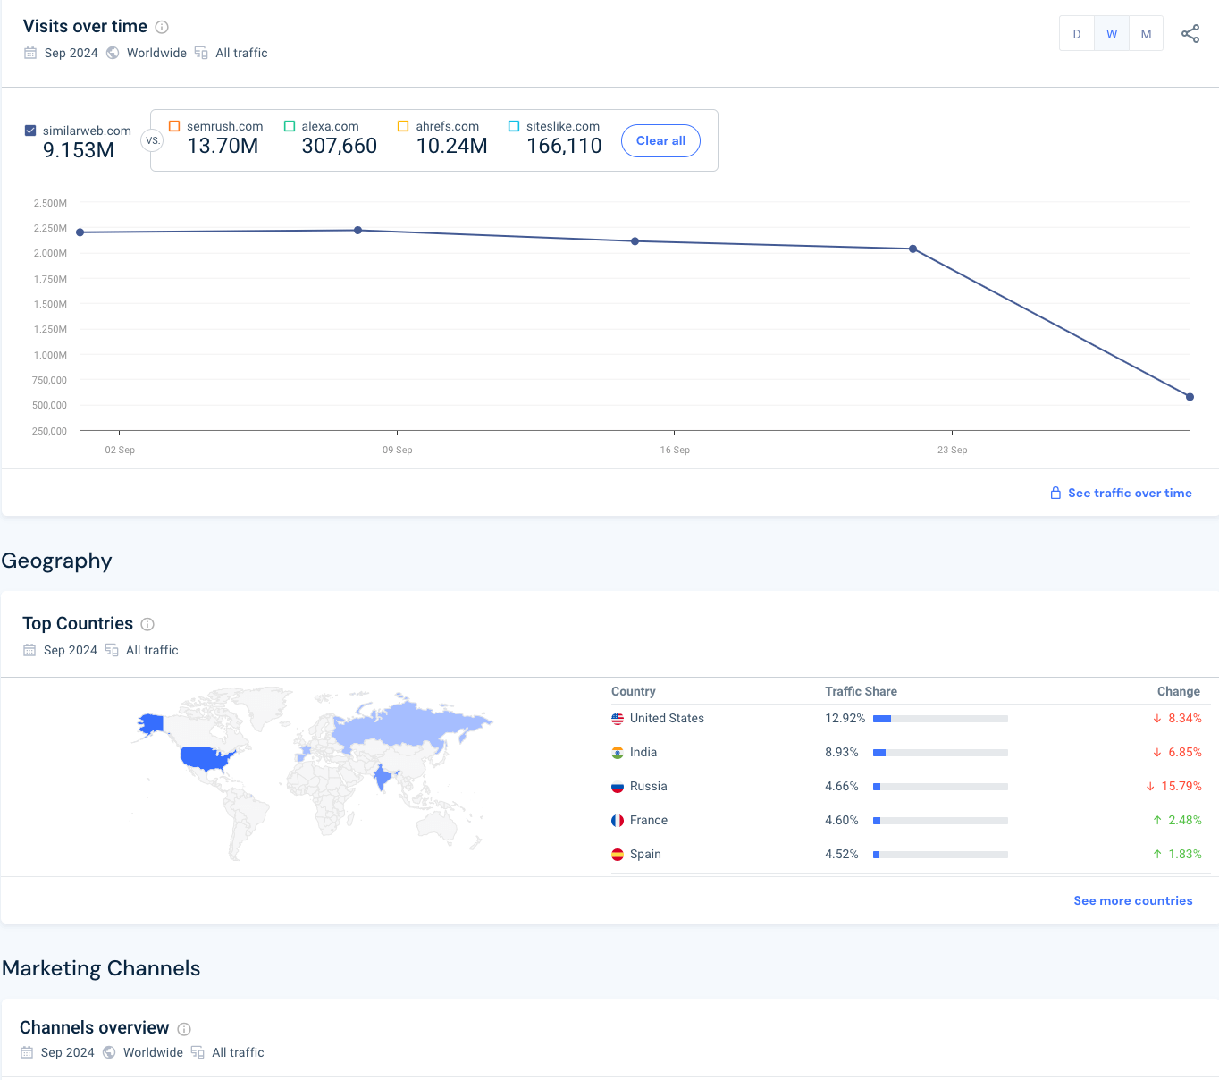Click up arrow beside 2.48% change
This screenshot has width=1219, height=1080.
1157,821
